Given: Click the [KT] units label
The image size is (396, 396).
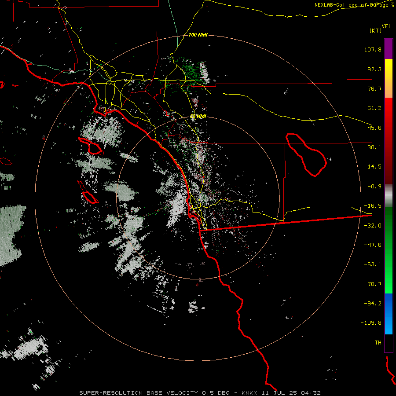Looking at the screenshot, I should [375, 30].
